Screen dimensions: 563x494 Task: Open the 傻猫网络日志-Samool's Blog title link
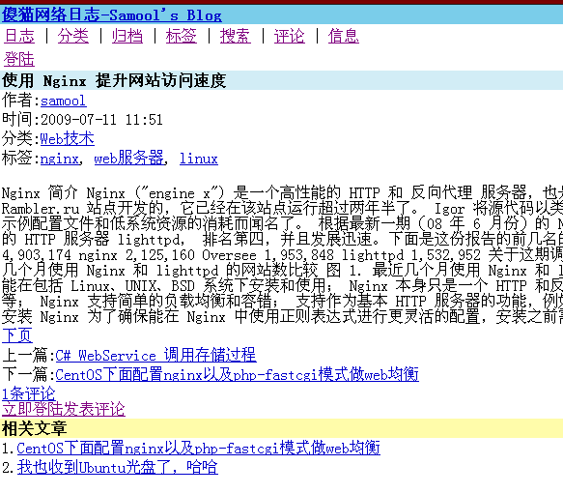pos(112,15)
